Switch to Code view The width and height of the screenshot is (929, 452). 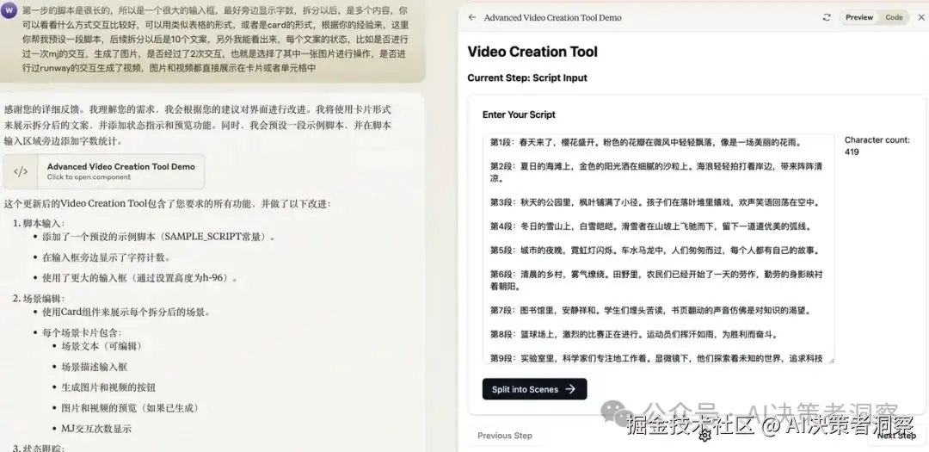pyautogui.click(x=894, y=17)
